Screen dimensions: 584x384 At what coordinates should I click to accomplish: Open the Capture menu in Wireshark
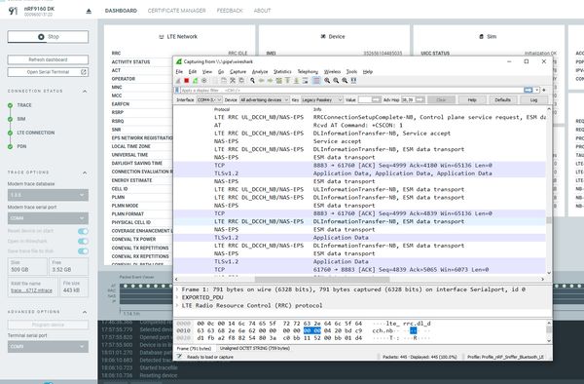pyautogui.click(x=237, y=71)
